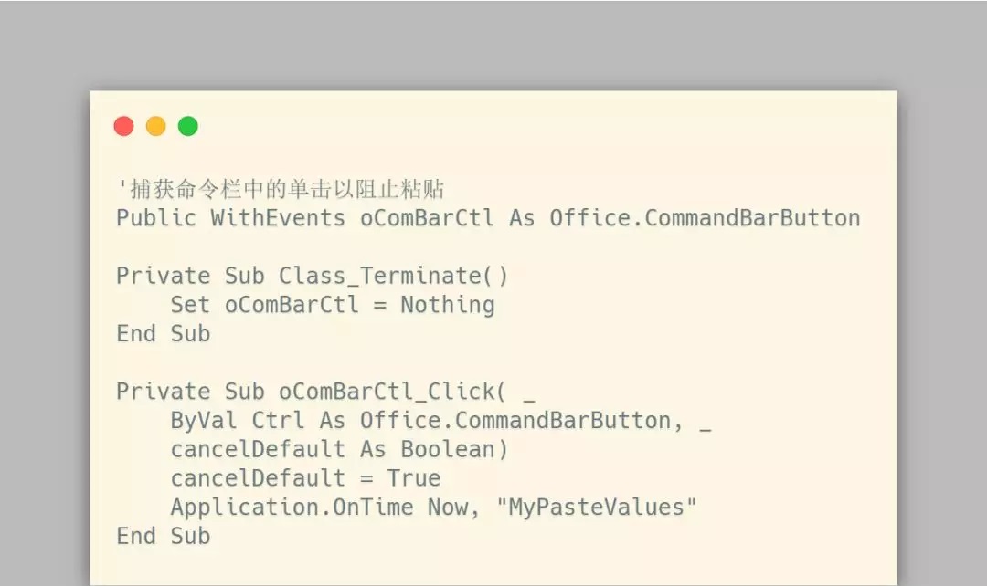Click the "MyPasteValues" string
Viewport: 987px width, 586px height.
(596, 508)
